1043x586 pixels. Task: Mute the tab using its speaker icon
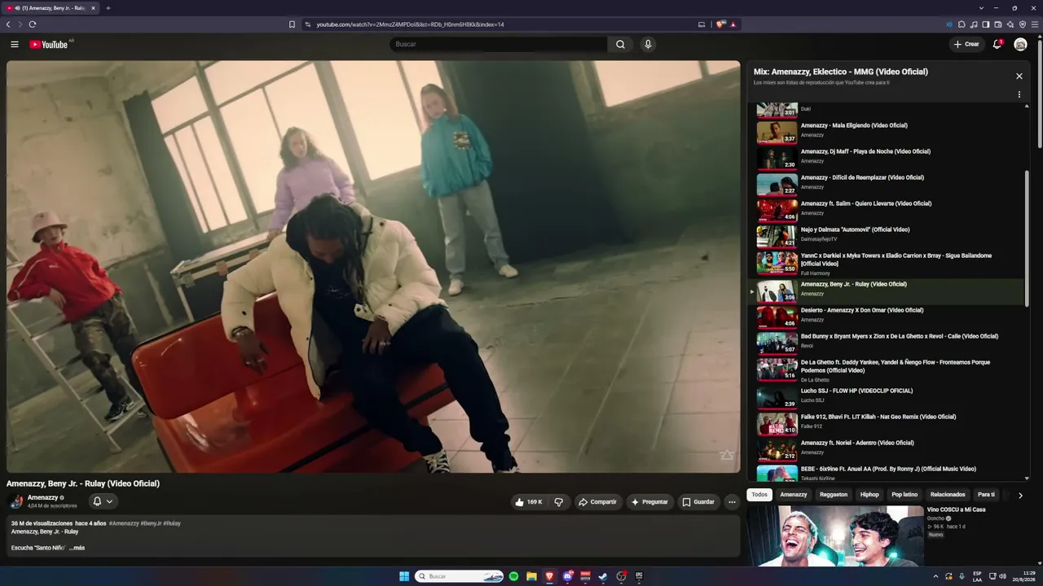pos(18,8)
